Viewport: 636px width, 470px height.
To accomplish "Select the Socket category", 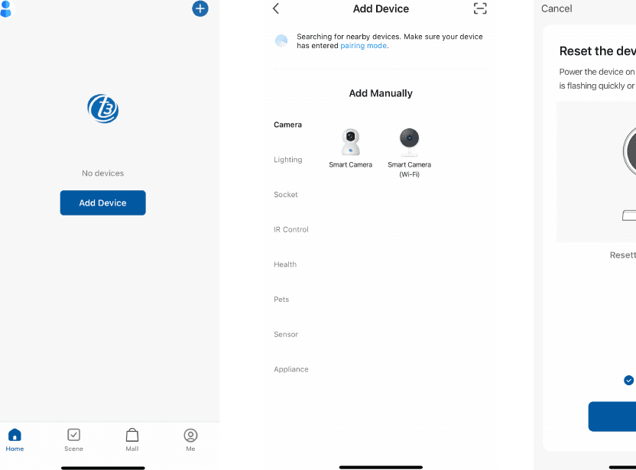I will point(286,194).
